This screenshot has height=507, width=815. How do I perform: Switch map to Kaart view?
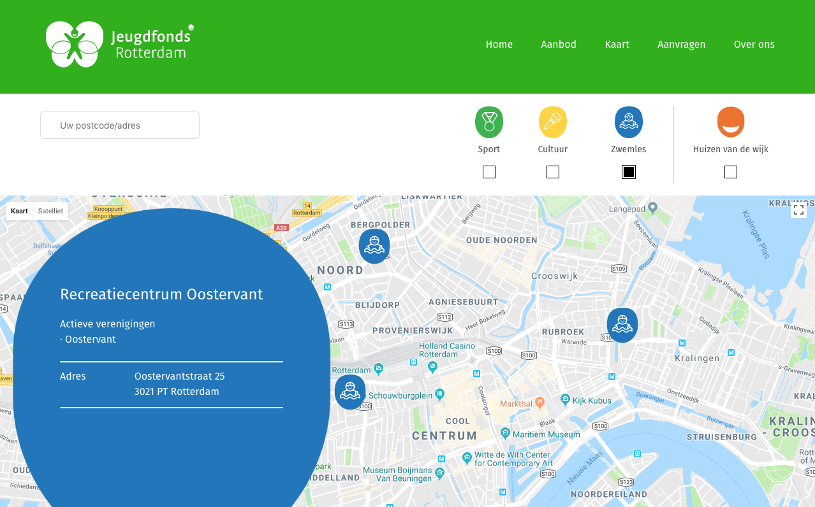(20, 211)
